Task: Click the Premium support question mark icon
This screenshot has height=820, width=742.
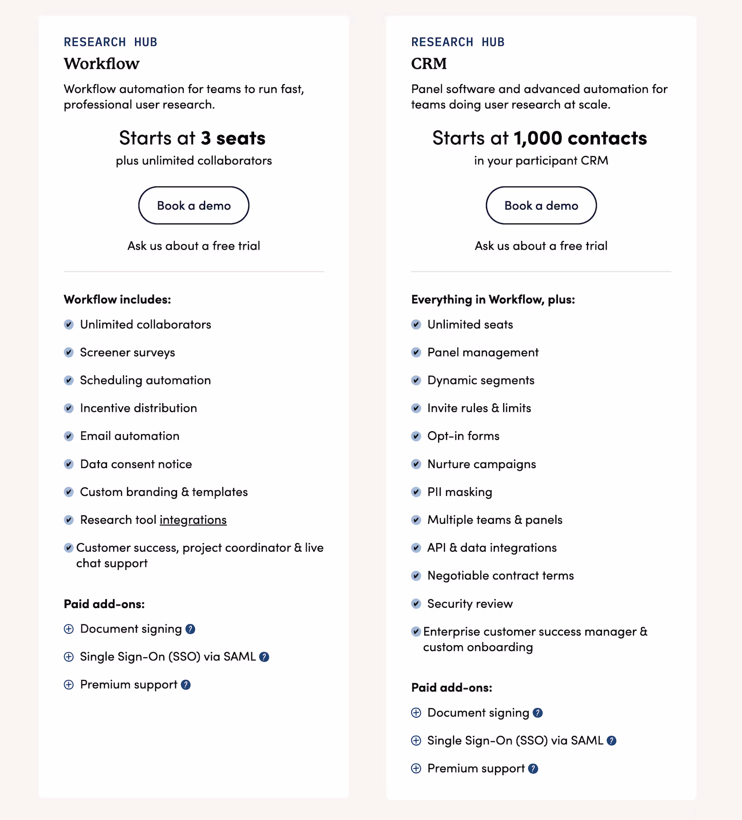Action: click(x=186, y=685)
